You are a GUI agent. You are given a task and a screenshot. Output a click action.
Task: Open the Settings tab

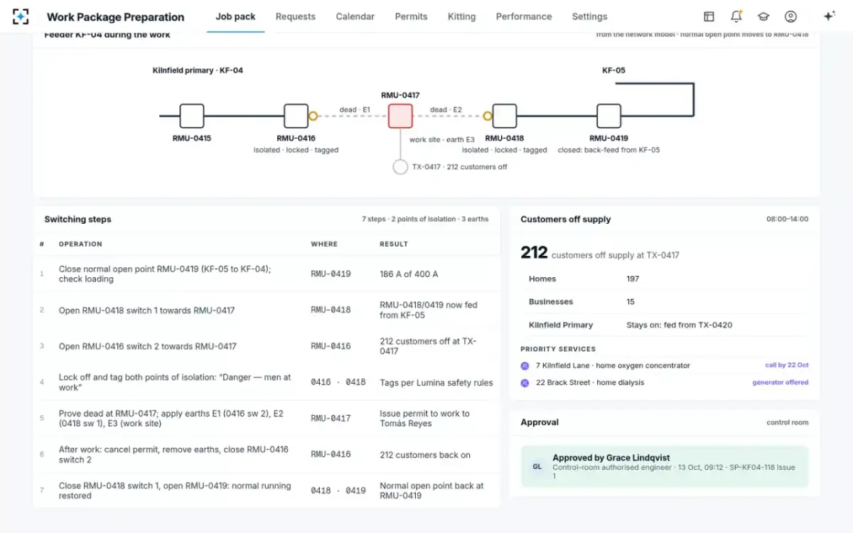589,16
